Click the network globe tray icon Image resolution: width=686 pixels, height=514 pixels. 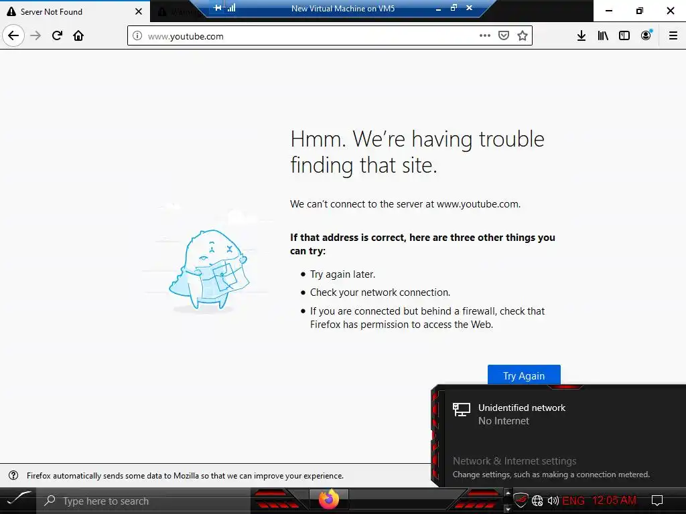tap(537, 501)
